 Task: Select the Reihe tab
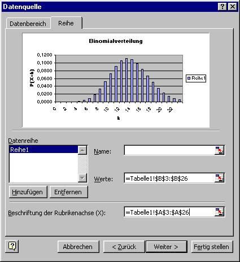click(66, 23)
